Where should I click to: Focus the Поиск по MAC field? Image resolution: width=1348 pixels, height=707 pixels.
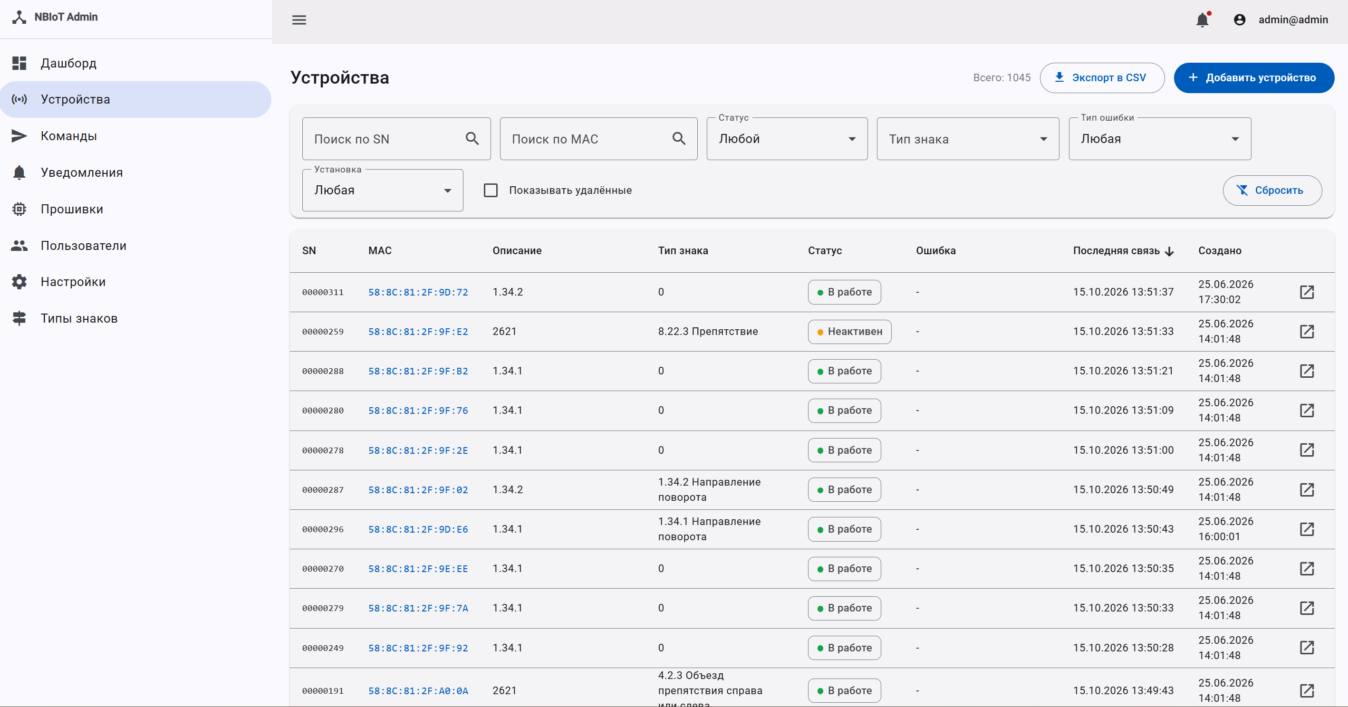[x=598, y=139]
